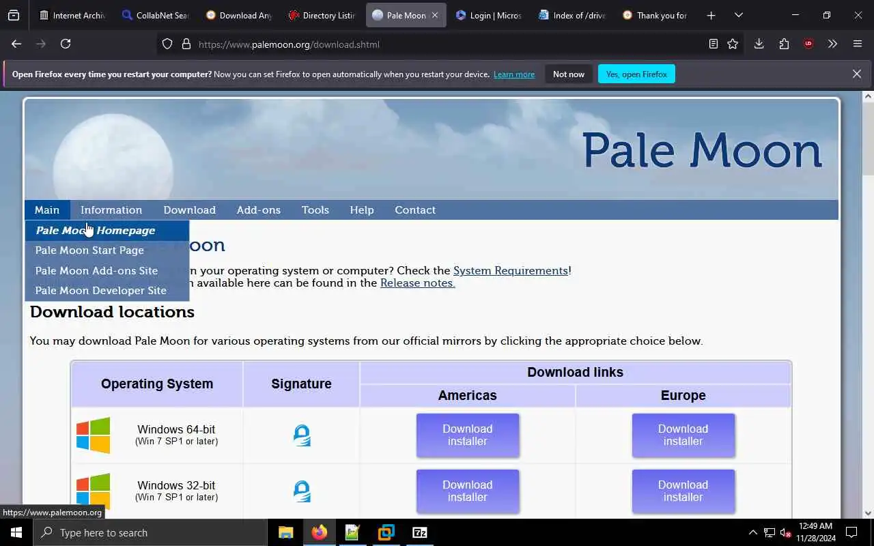Close the Pale Moon tab
Viewport: 874px width, 546px height.
point(435,15)
